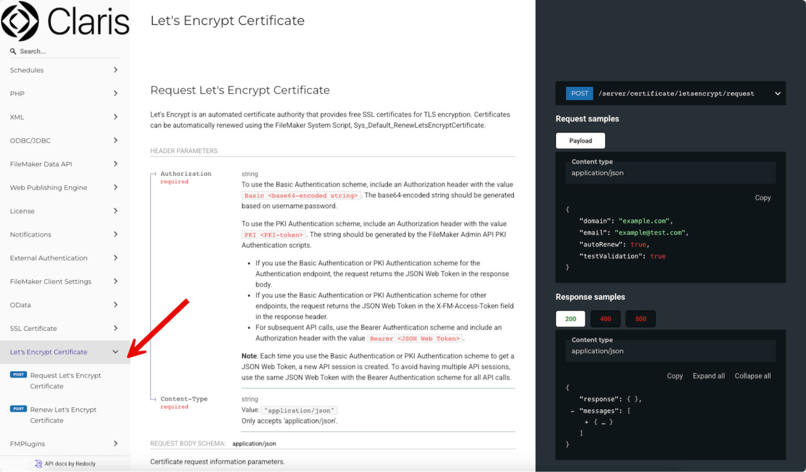Switch to the 400 response tab

605,319
